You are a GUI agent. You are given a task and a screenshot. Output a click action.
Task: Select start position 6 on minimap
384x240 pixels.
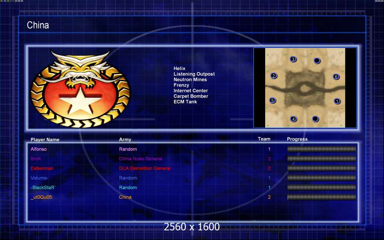pyautogui.click(x=336, y=77)
